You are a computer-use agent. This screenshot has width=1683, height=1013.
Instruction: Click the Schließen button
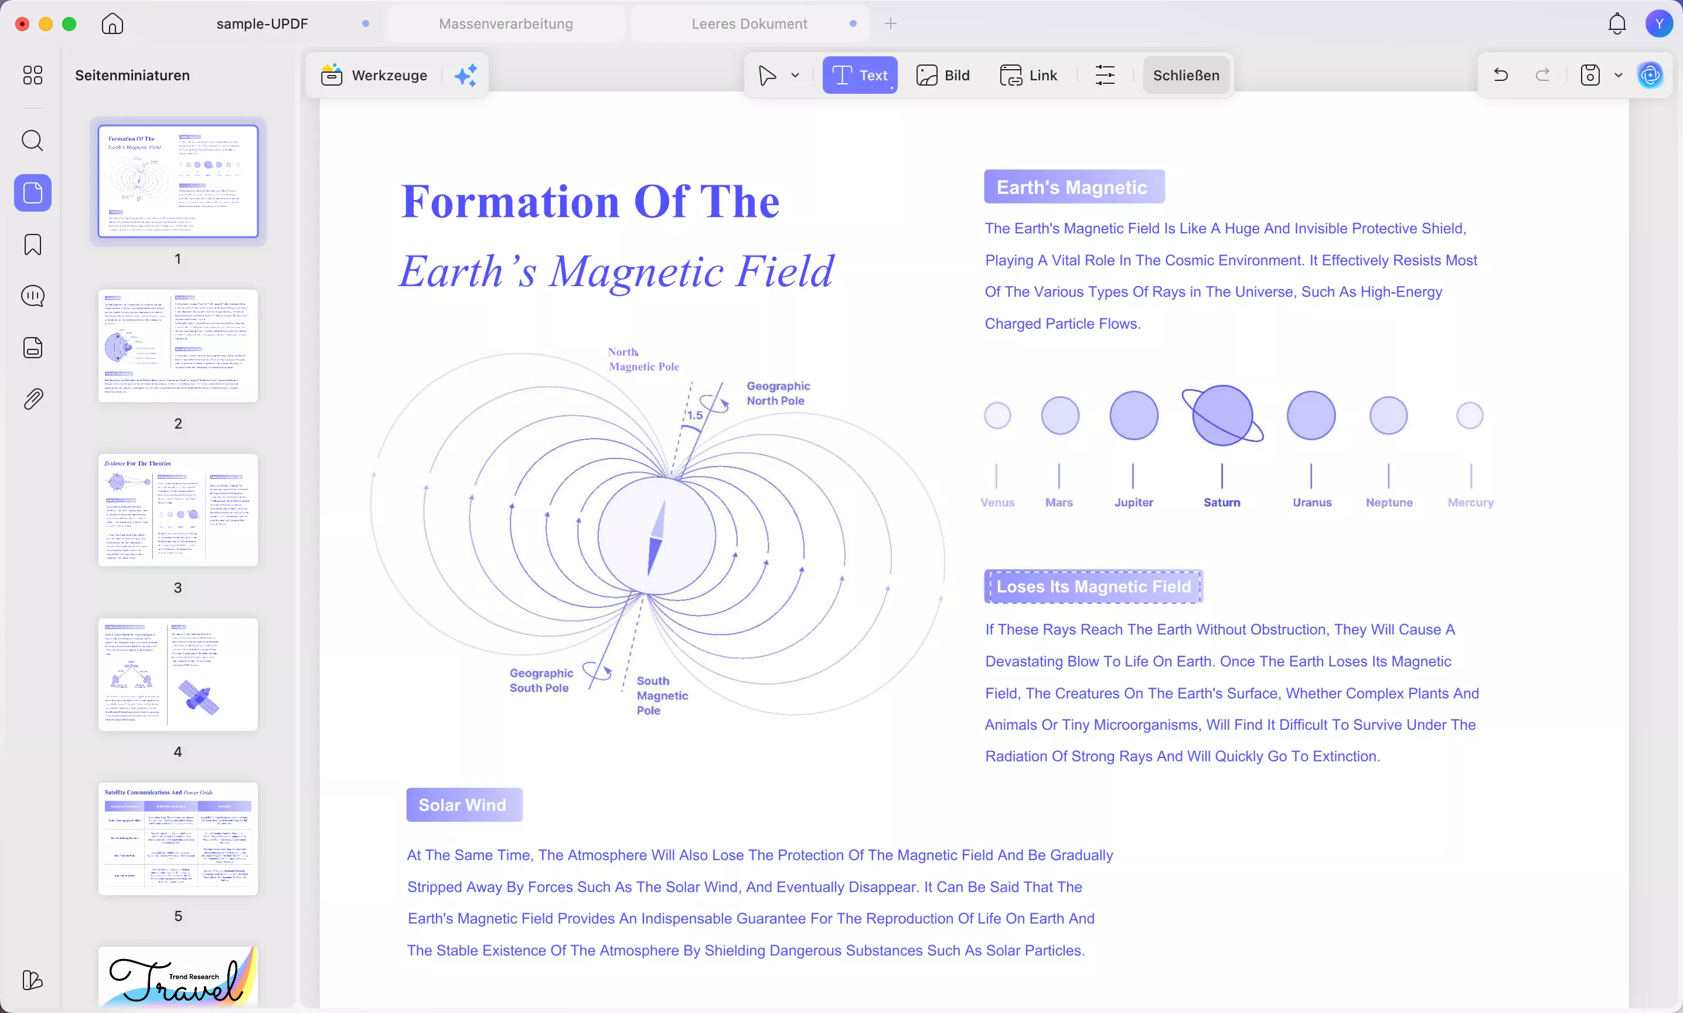point(1185,75)
